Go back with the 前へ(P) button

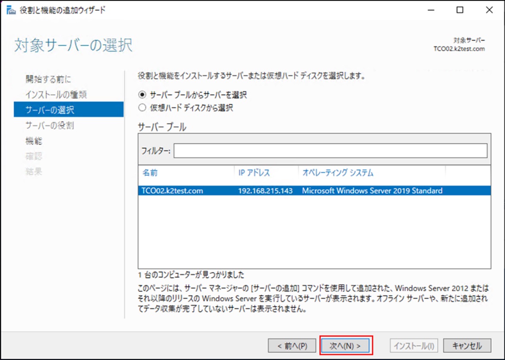coord(293,345)
